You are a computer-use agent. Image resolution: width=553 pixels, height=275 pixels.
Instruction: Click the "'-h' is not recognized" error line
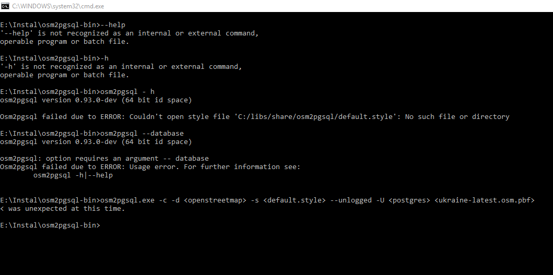[121, 67]
